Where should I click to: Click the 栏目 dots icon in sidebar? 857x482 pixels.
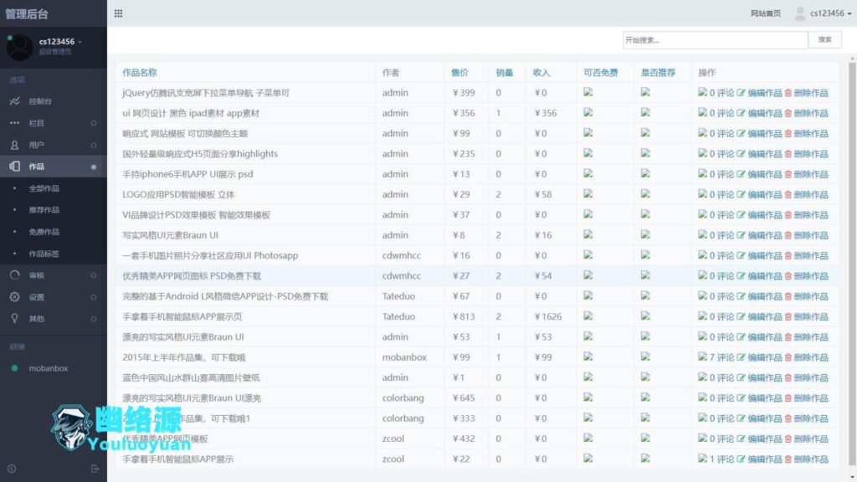point(15,123)
